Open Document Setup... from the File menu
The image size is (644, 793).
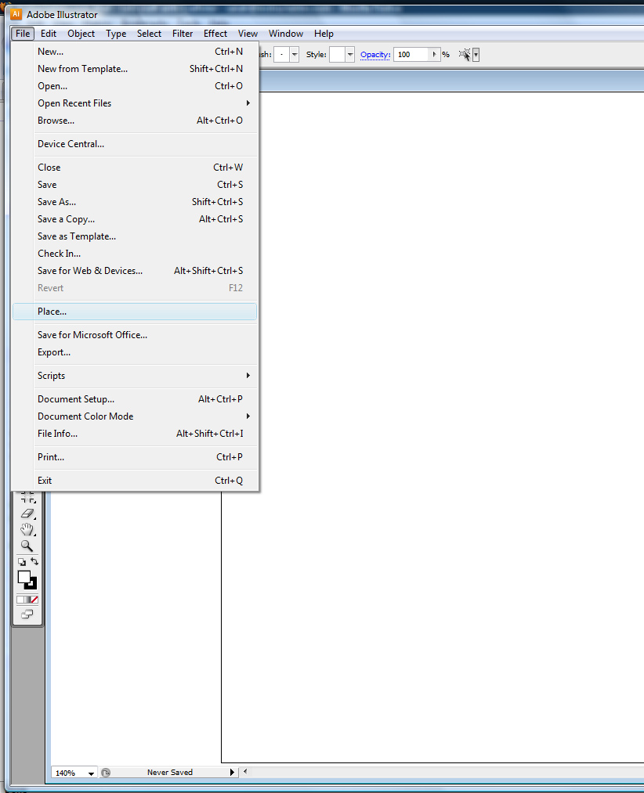135,399
